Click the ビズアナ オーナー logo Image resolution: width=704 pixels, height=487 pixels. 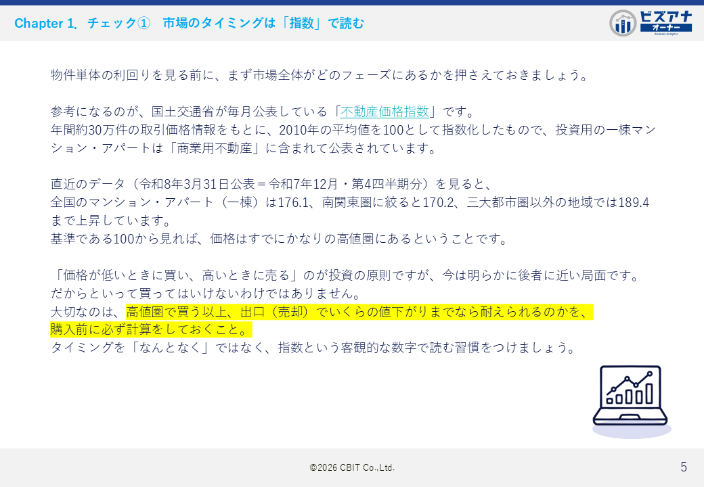[x=651, y=23]
